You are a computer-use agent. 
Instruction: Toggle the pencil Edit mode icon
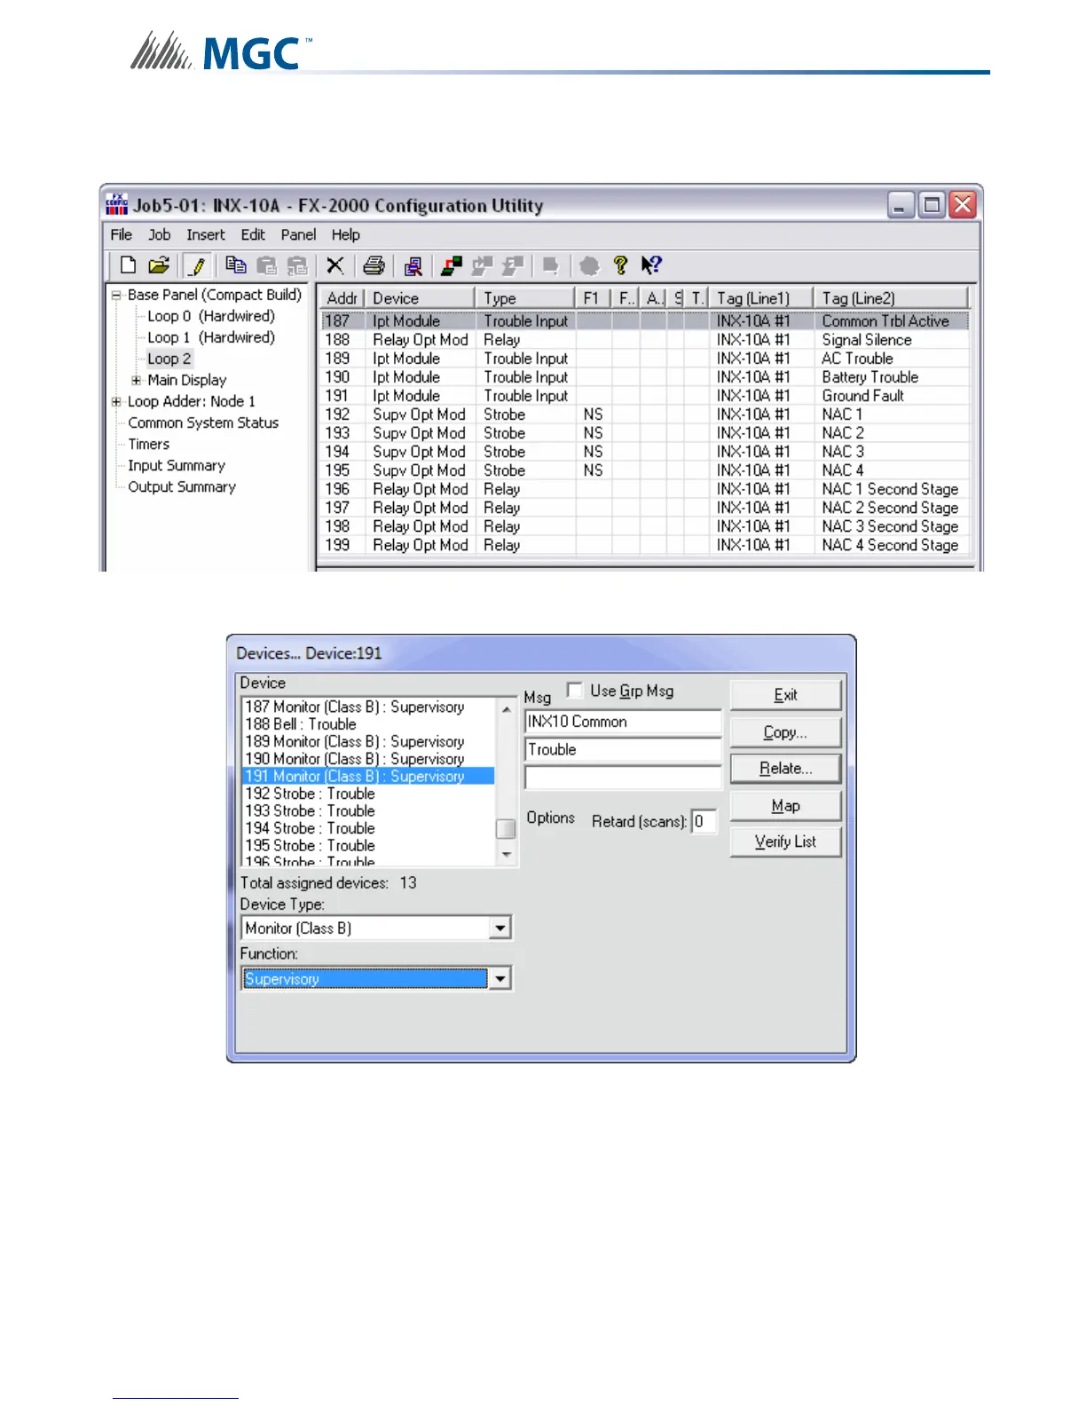[x=197, y=265]
